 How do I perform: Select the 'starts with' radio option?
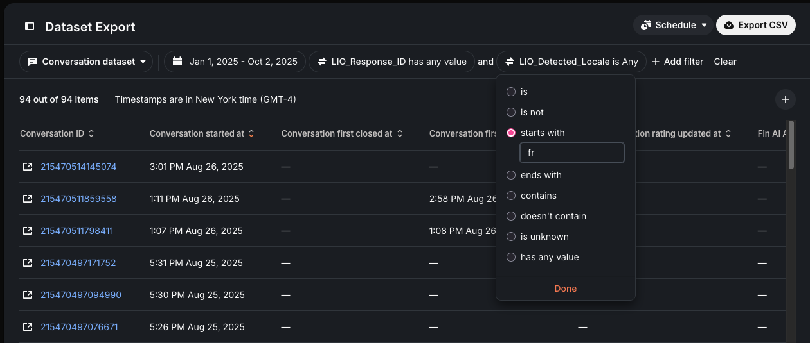point(511,133)
